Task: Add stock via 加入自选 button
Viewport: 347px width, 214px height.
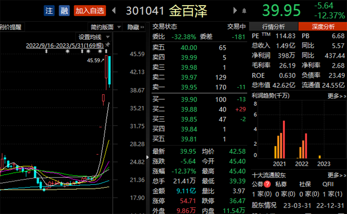Action: 90,10
